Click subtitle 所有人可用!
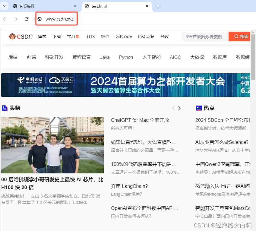Screen dimensions: 256x231 [x=122, y=128]
